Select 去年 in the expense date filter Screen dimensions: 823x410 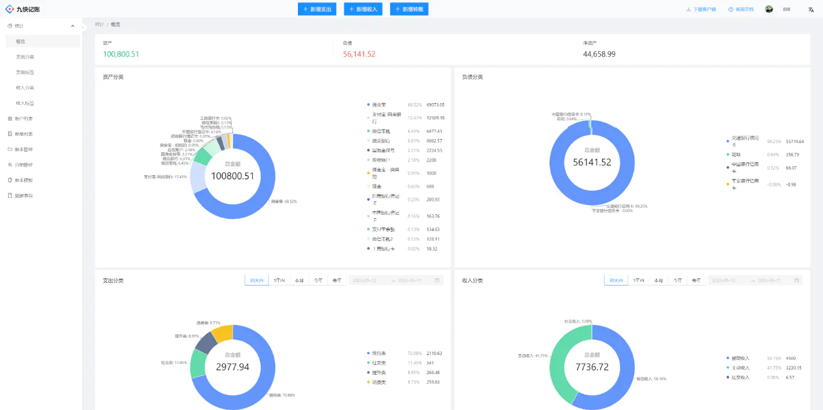coord(337,280)
